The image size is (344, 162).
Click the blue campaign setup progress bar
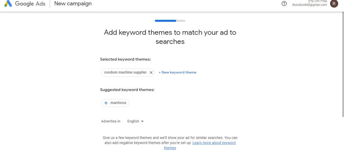[166, 21]
